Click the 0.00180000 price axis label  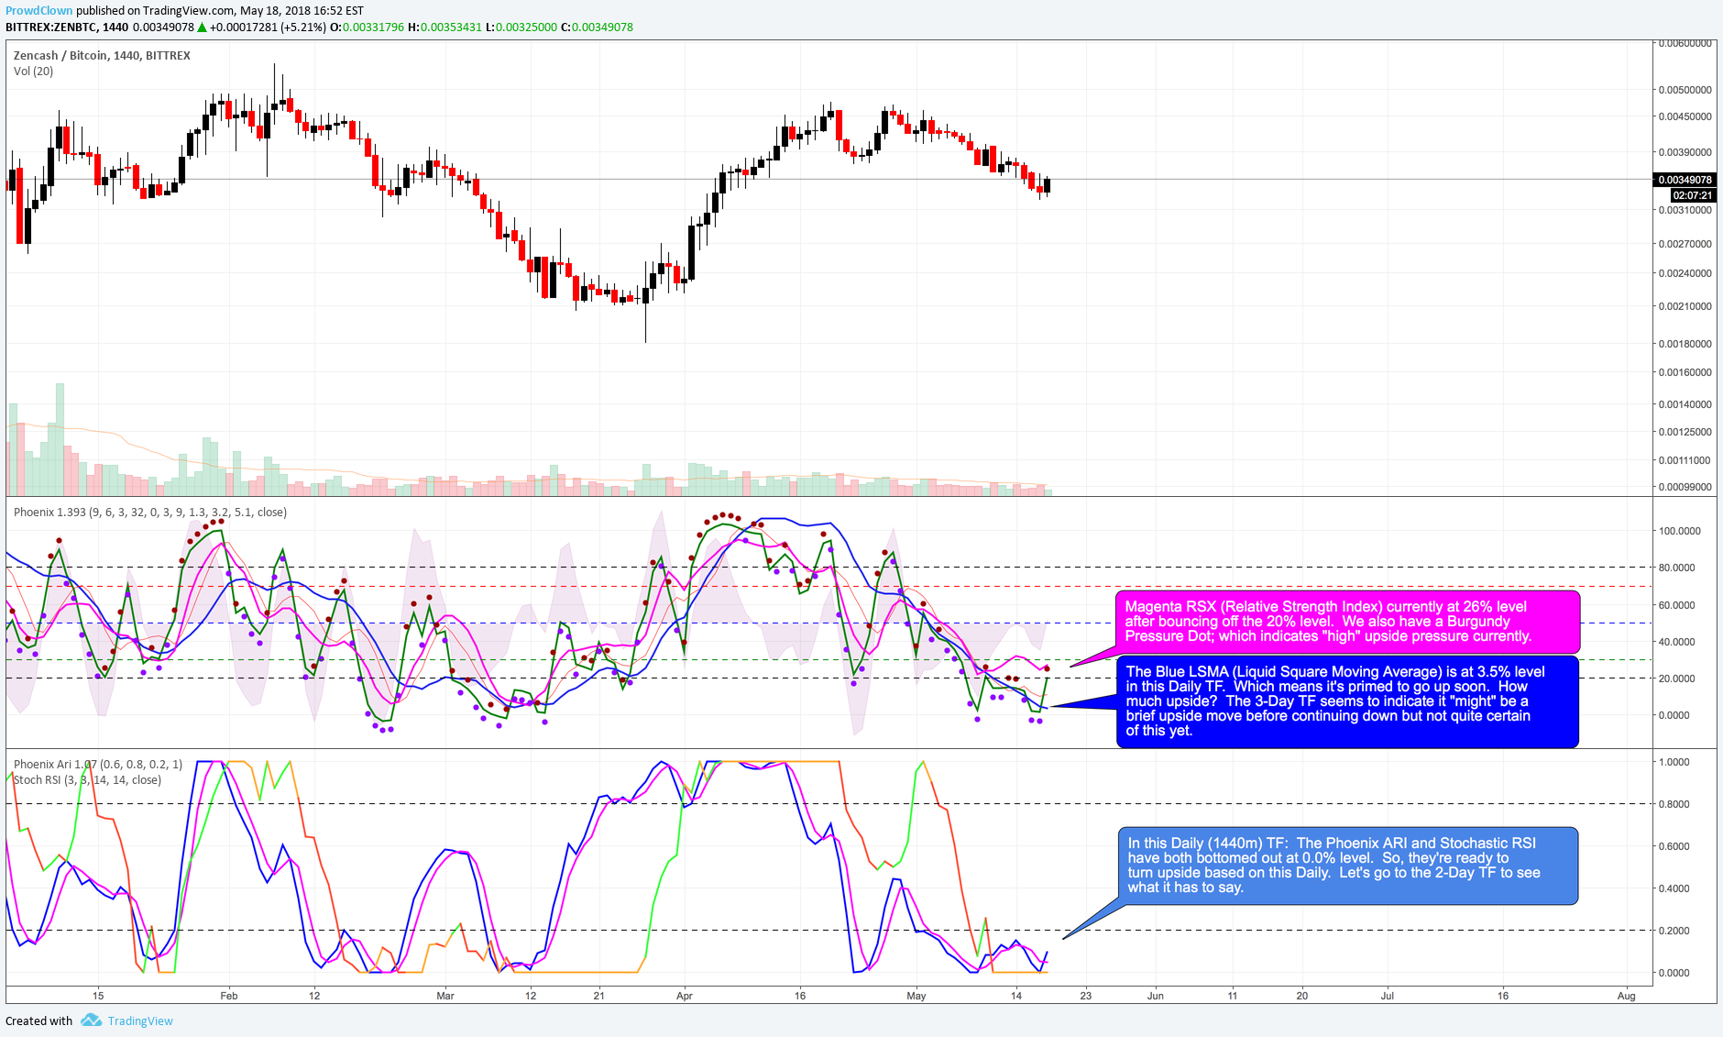1685,344
